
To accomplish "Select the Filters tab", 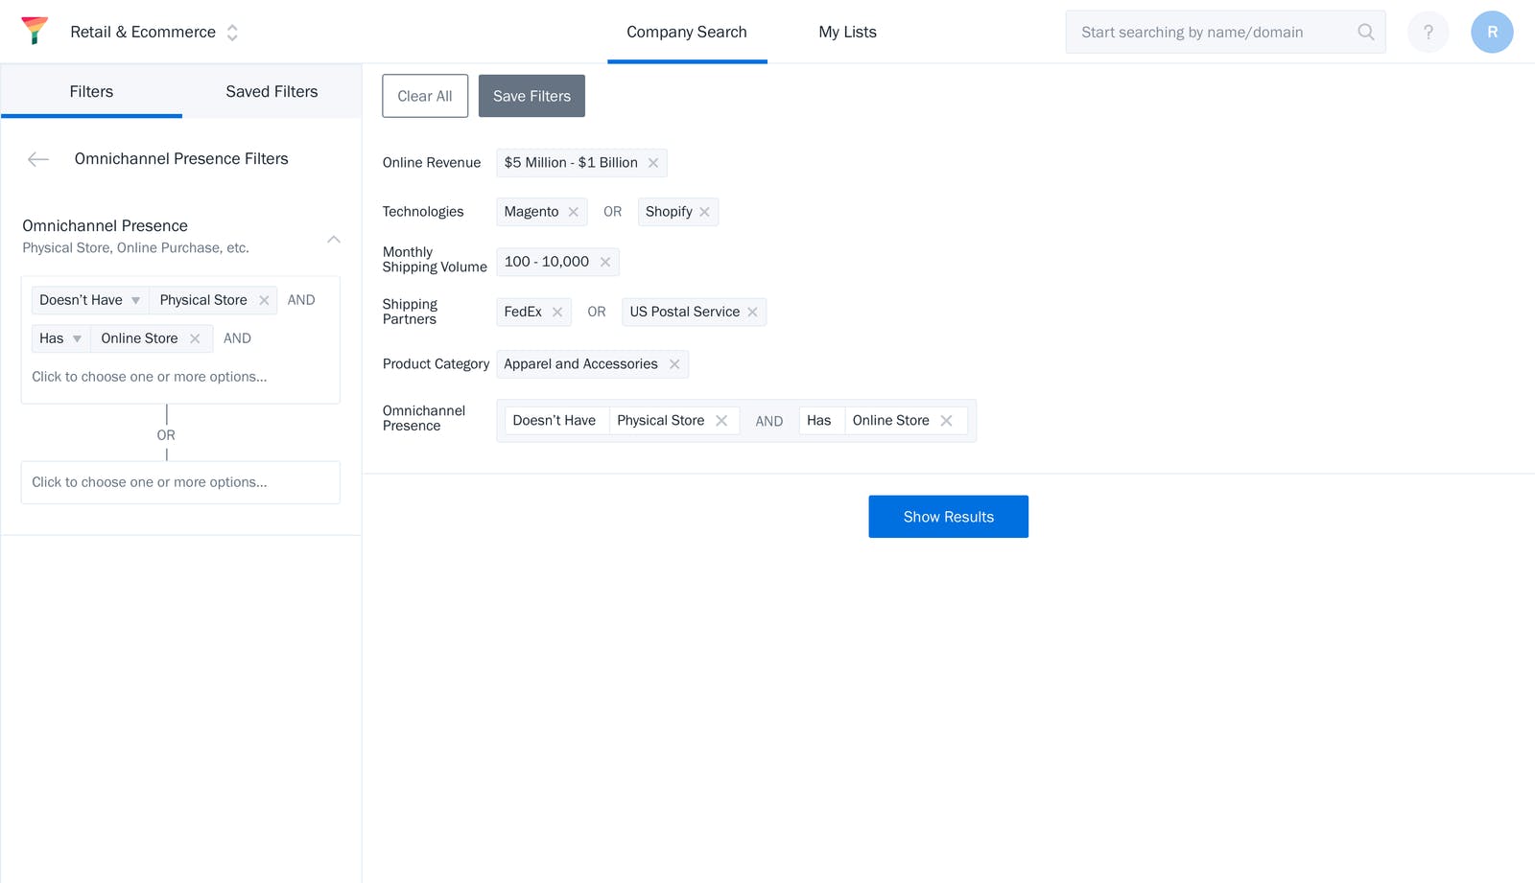I will (x=91, y=91).
